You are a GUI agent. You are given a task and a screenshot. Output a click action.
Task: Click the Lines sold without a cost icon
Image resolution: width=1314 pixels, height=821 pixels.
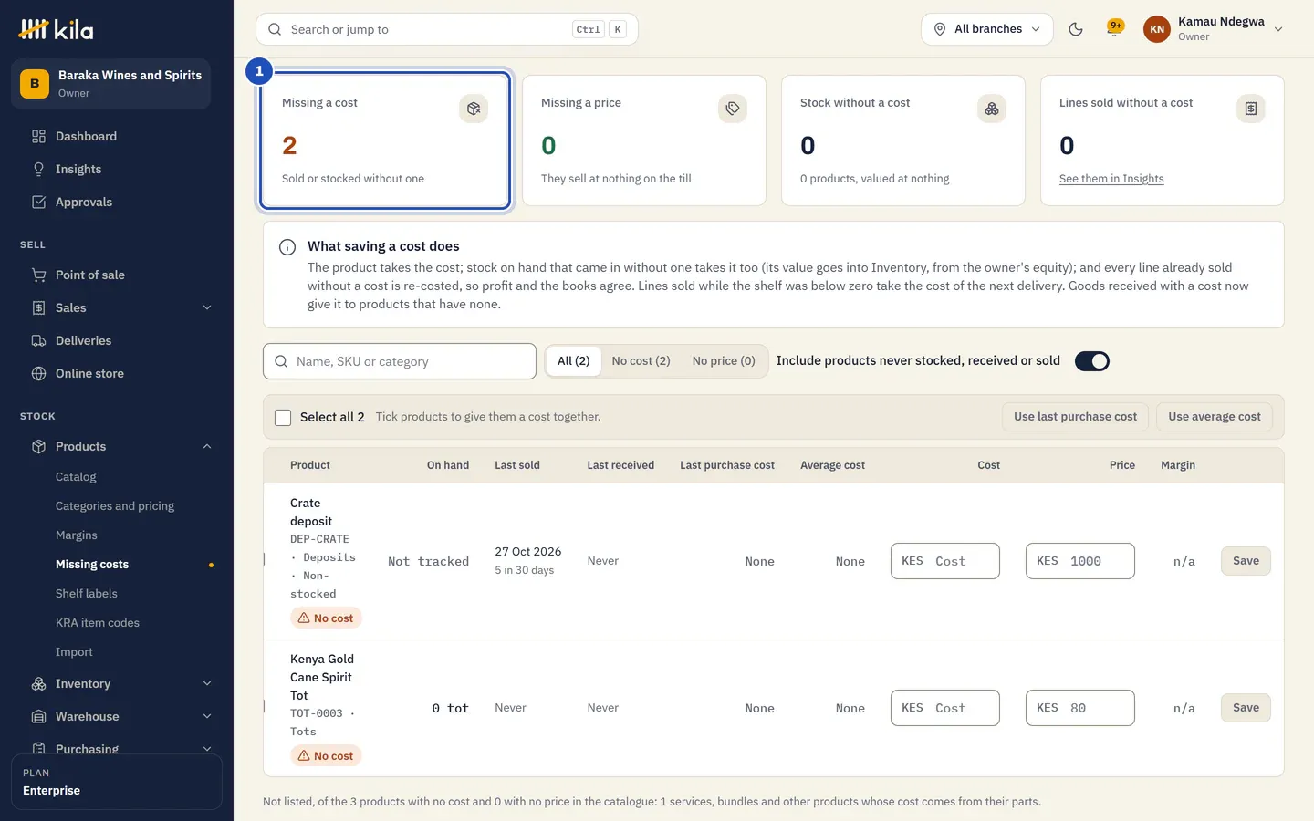click(x=1251, y=109)
